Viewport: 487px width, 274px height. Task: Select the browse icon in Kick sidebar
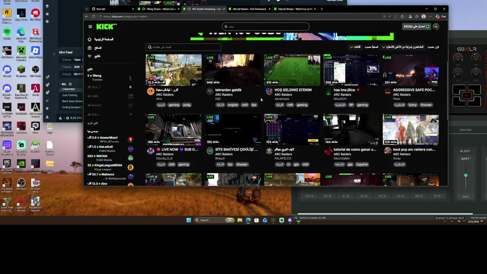click(x=89, y=48)
